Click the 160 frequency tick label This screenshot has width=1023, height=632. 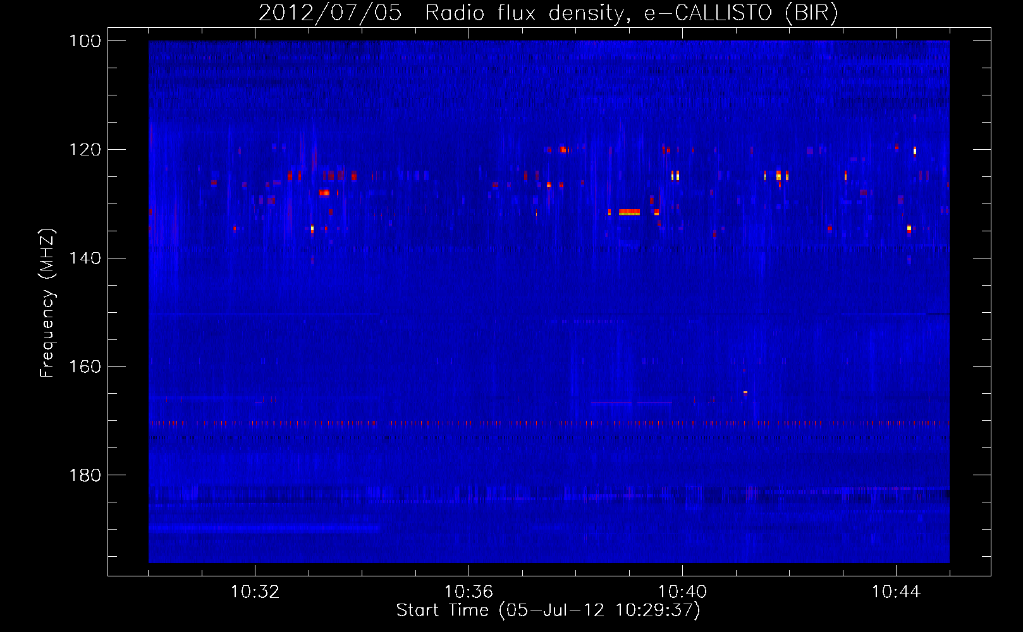(x=85, y=367)
